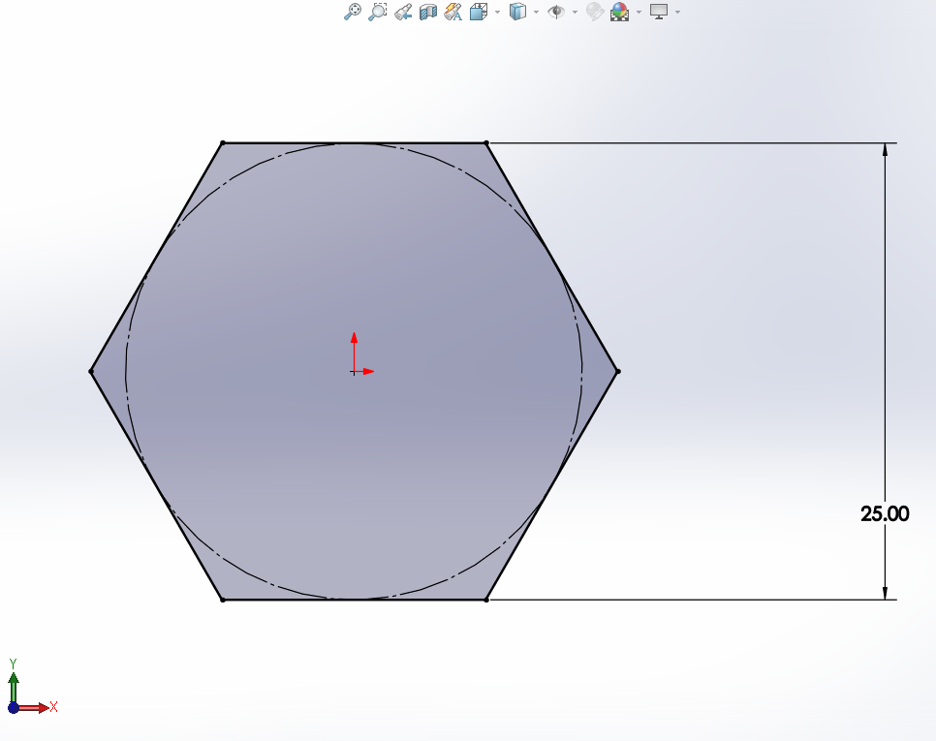
Task: Open the Dynamic Annotation Views icon
Action: coord(453,12)
